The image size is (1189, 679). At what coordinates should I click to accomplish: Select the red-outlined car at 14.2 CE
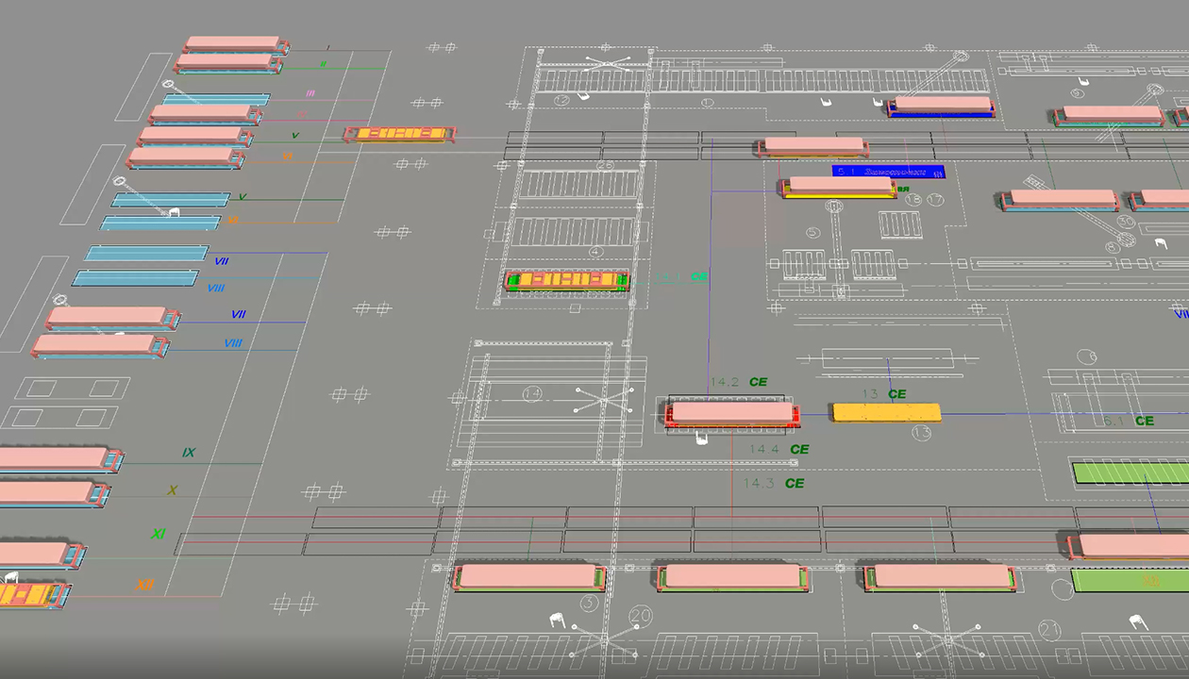point(731,413)
